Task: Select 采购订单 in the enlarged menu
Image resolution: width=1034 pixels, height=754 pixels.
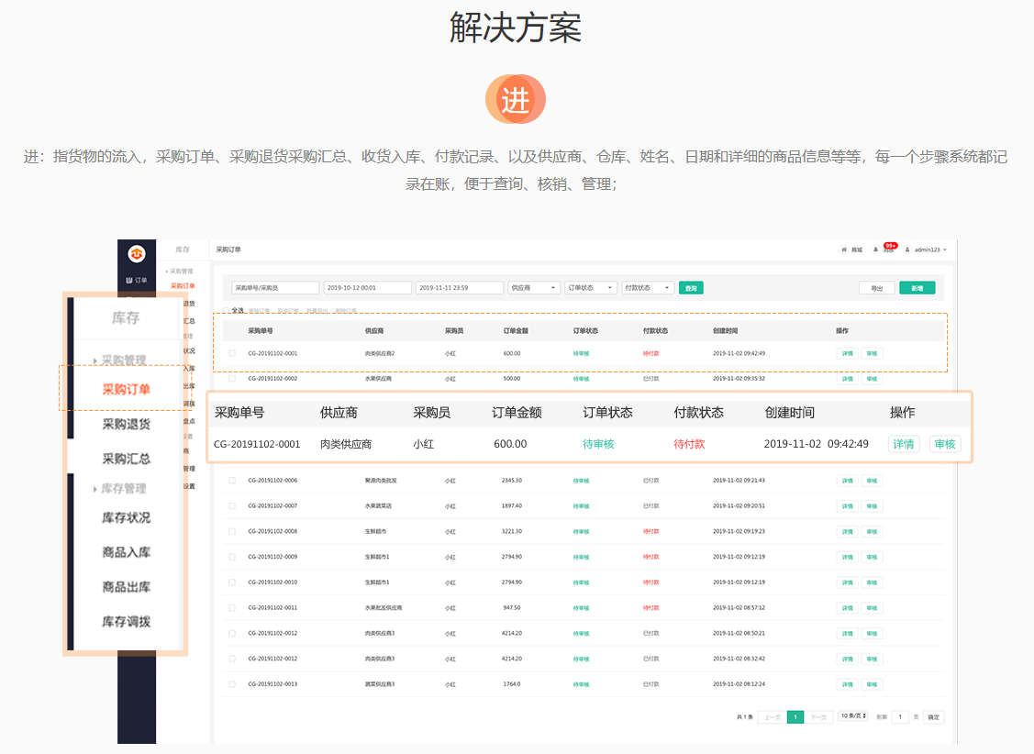Action: 127,389
